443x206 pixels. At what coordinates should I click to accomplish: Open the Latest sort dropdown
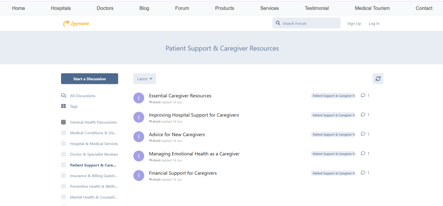point(144,79)
